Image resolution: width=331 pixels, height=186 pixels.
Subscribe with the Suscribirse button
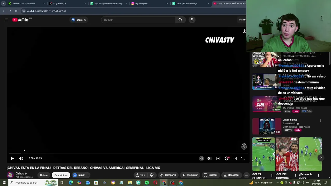coord(61,175)
